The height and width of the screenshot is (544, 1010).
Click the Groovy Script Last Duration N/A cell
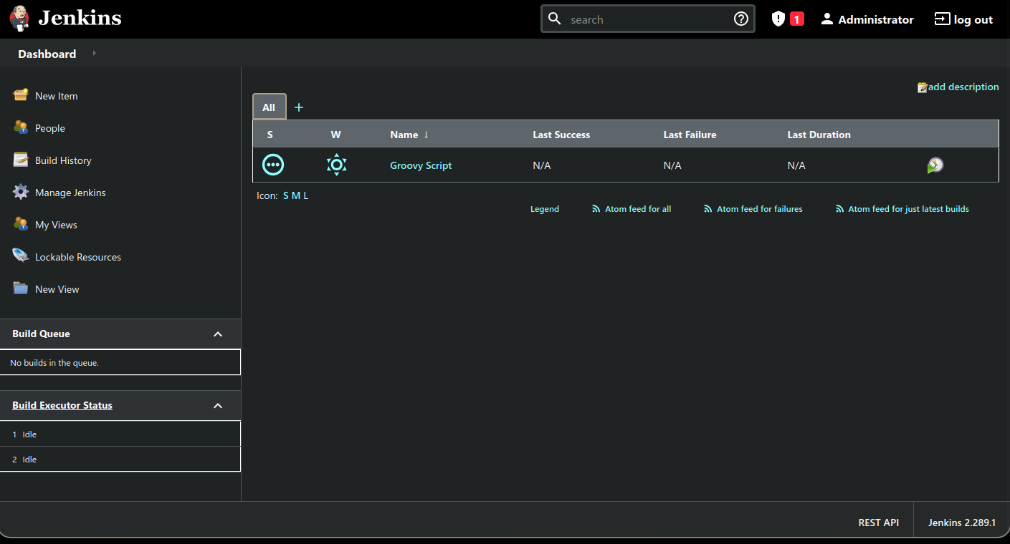click(796, 165)
